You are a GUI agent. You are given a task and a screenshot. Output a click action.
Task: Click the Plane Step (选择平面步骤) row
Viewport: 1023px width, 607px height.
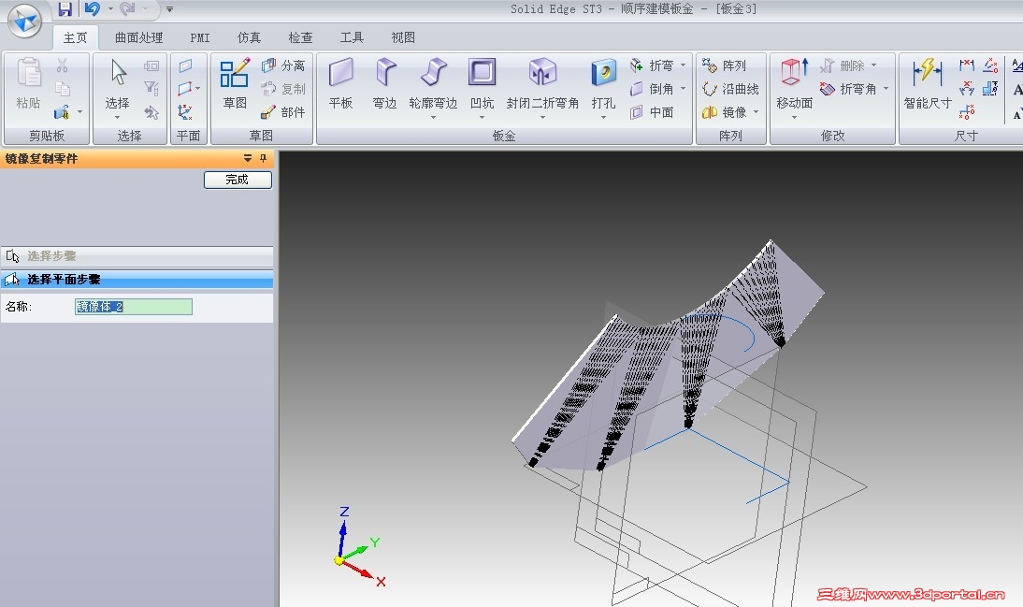point(137,280)
